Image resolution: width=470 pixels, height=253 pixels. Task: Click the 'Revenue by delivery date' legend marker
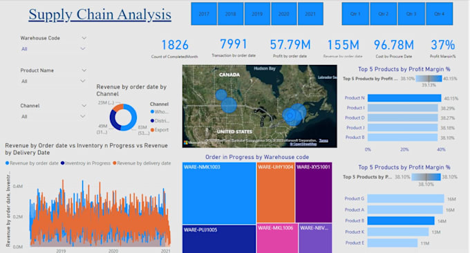[115, 163]
